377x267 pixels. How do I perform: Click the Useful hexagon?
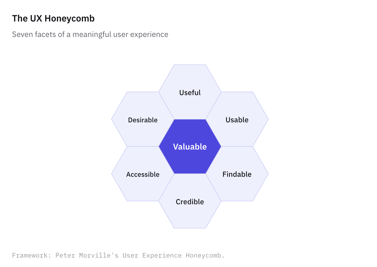pos(190,92)
